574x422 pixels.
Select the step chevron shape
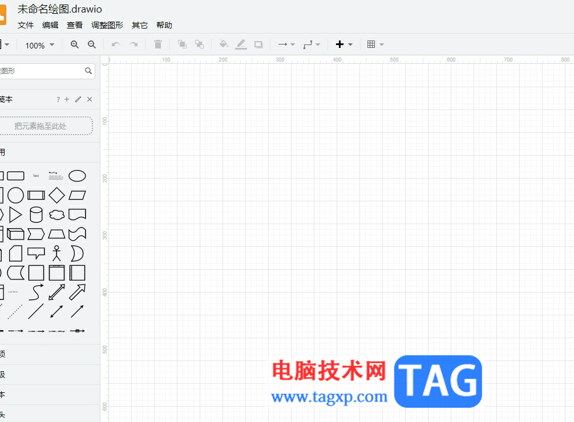(37, 234)
